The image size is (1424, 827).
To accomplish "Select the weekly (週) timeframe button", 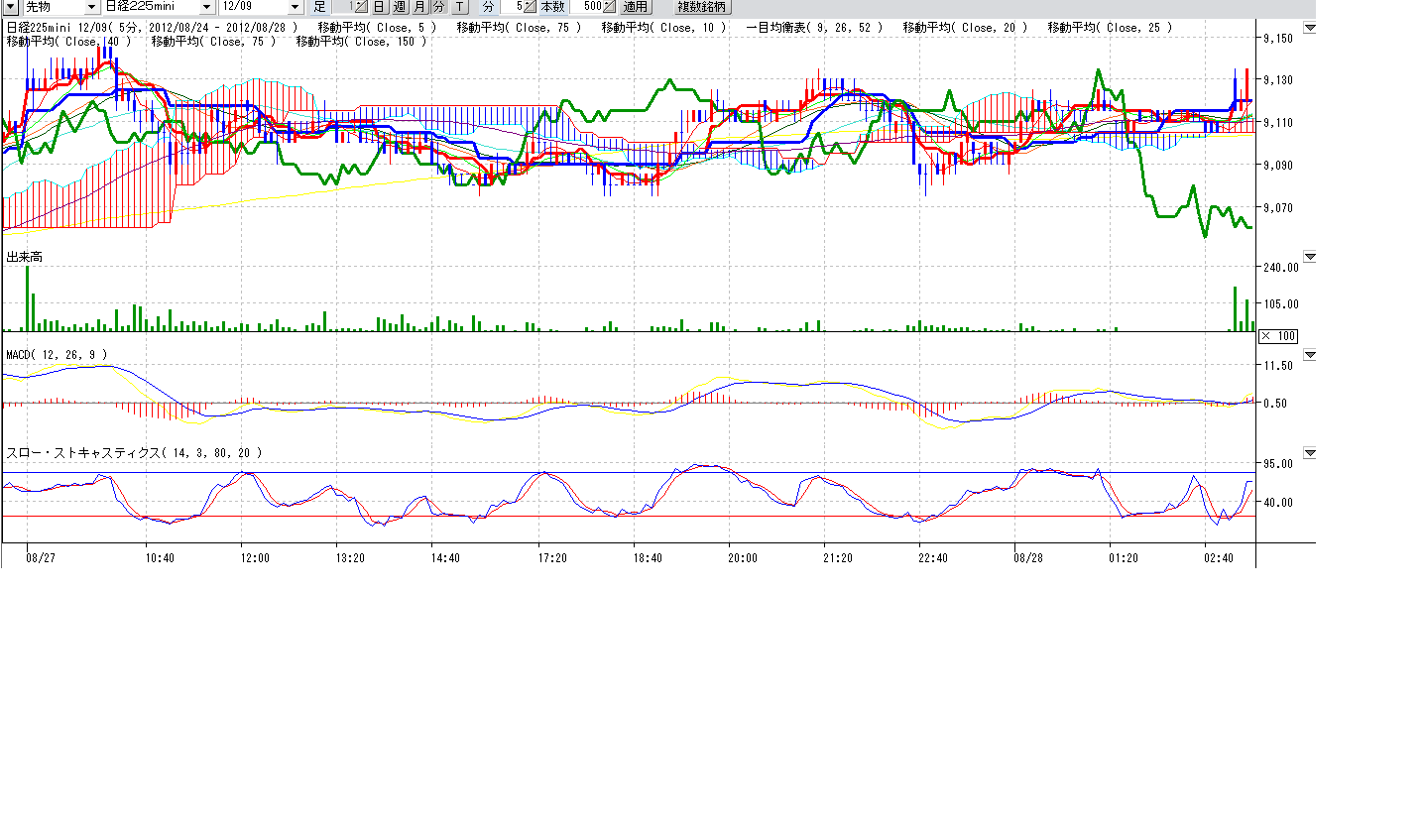I will click(400, 7).
